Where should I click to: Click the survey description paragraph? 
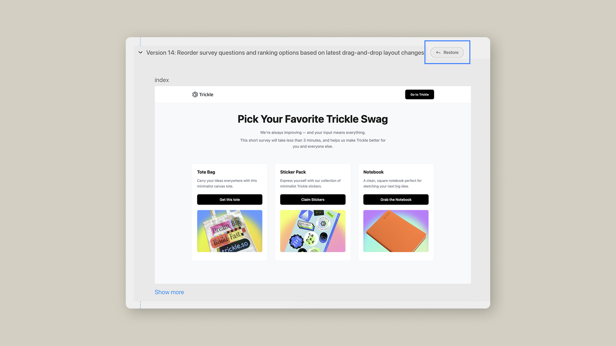click(312, 139)
